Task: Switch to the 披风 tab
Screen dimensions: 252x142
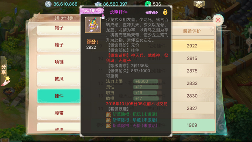Action: coord(59,79)
